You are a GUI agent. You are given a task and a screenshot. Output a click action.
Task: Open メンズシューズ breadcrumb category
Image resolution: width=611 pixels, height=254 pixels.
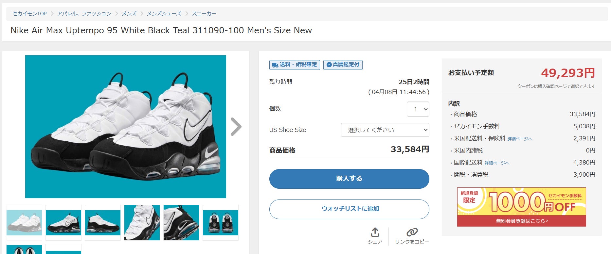coord(164,14)
